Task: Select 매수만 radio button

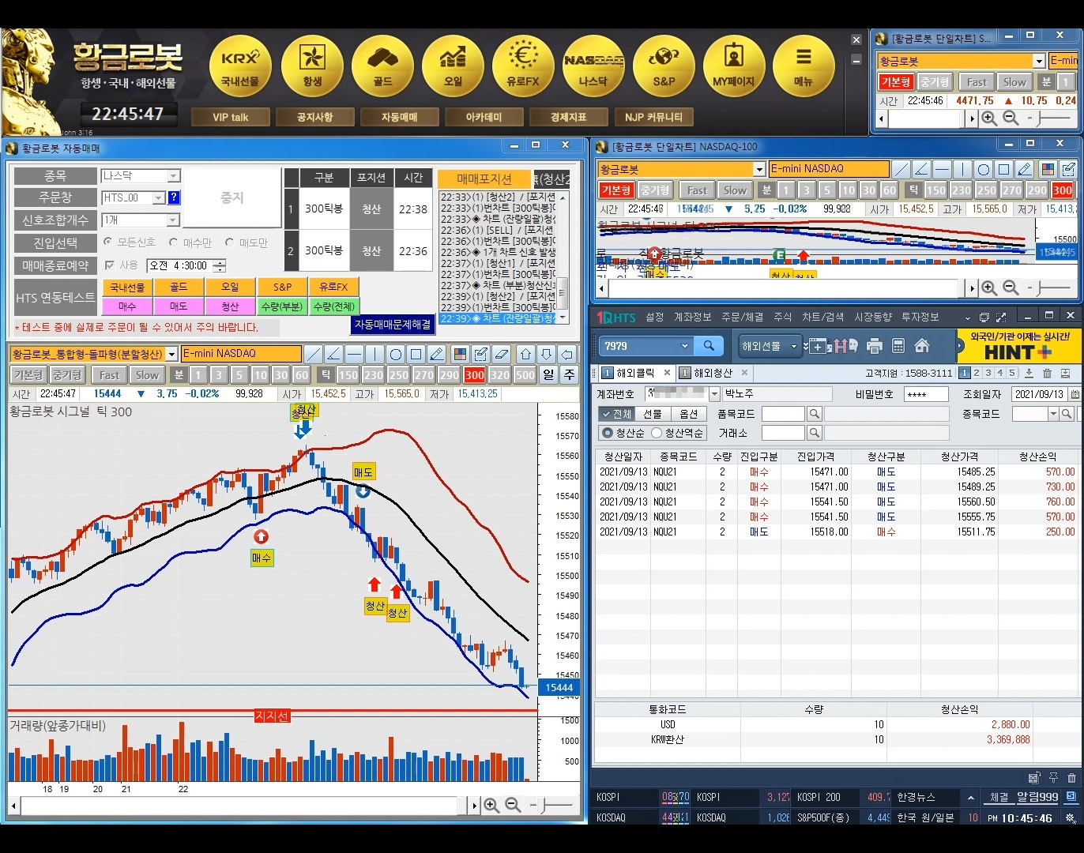Action: pyautogui.click(x=173, y=242)
